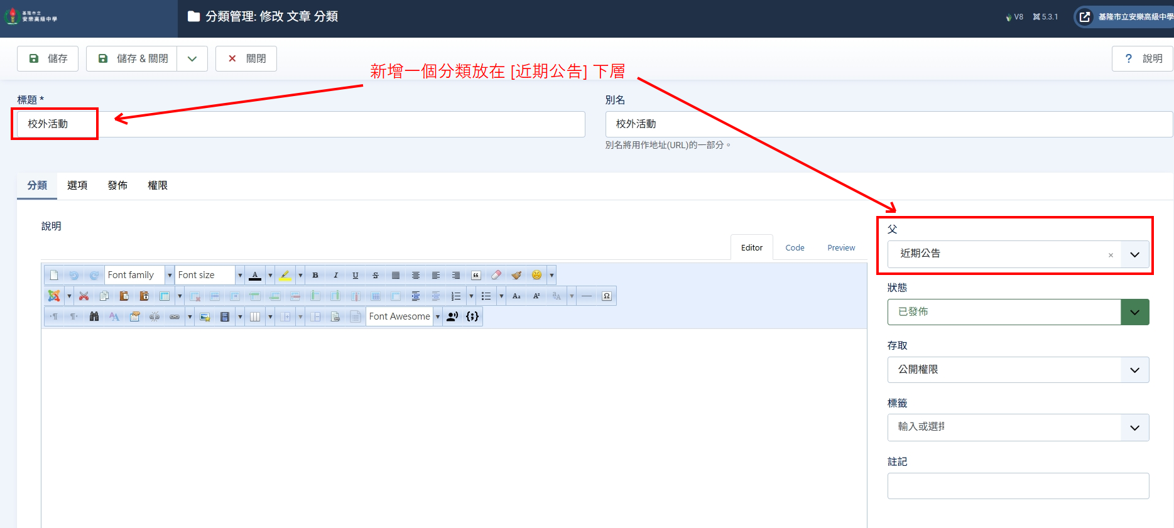Click the Joomla logo editor icon
This screenshot has height=528, width=1174.
55,296
